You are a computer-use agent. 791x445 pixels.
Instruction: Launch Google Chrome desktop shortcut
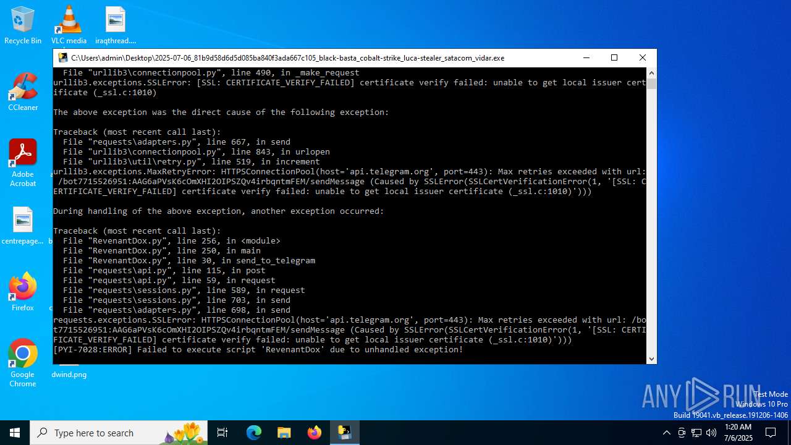pos(23,363)
